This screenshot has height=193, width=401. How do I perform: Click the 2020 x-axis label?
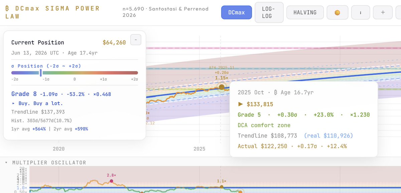tap(58, 149)
